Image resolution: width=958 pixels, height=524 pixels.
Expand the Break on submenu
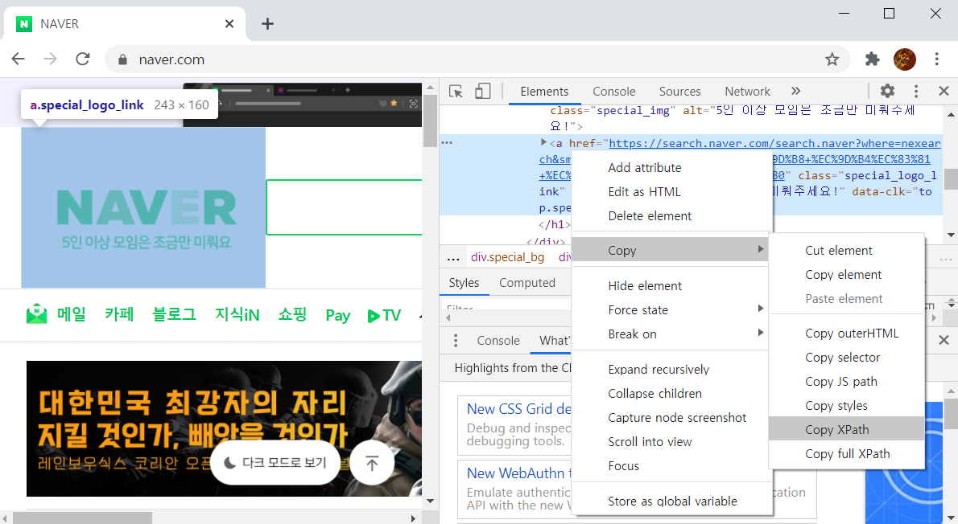(x=671, y=334)
